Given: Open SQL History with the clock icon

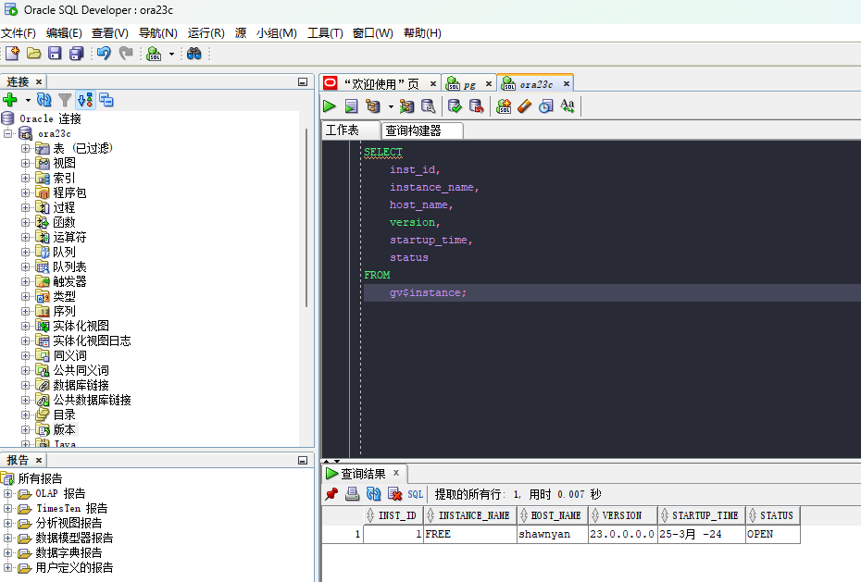Looking at the screenshot, I should (544, 105).
